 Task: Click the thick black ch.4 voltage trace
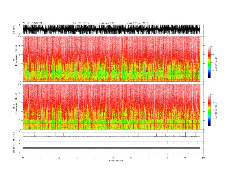click(111, 148)
